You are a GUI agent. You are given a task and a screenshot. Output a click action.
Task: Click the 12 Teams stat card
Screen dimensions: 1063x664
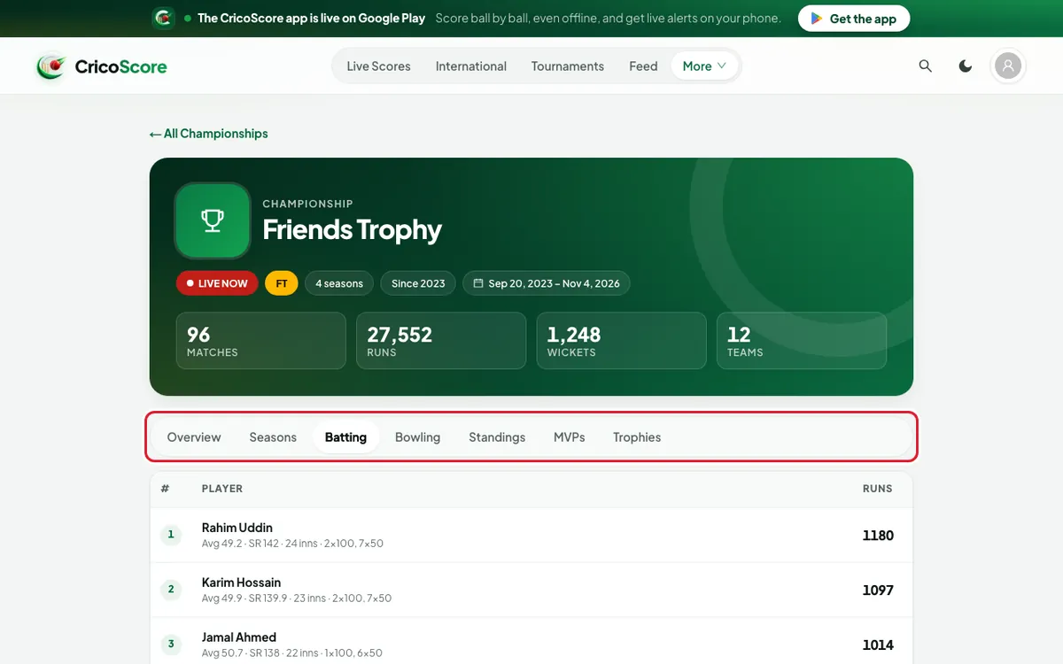[x=802, y=341]
